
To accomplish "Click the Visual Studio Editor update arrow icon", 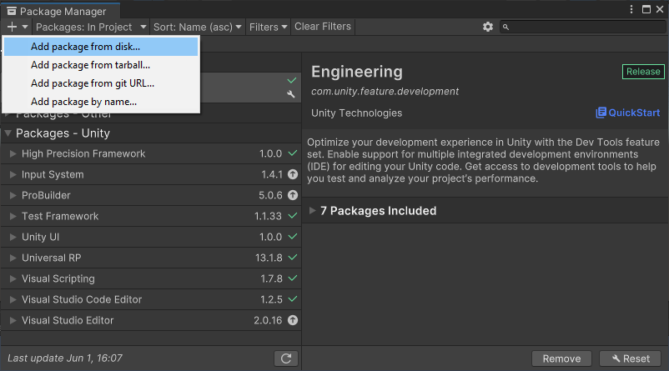I will tap(293, 320).
